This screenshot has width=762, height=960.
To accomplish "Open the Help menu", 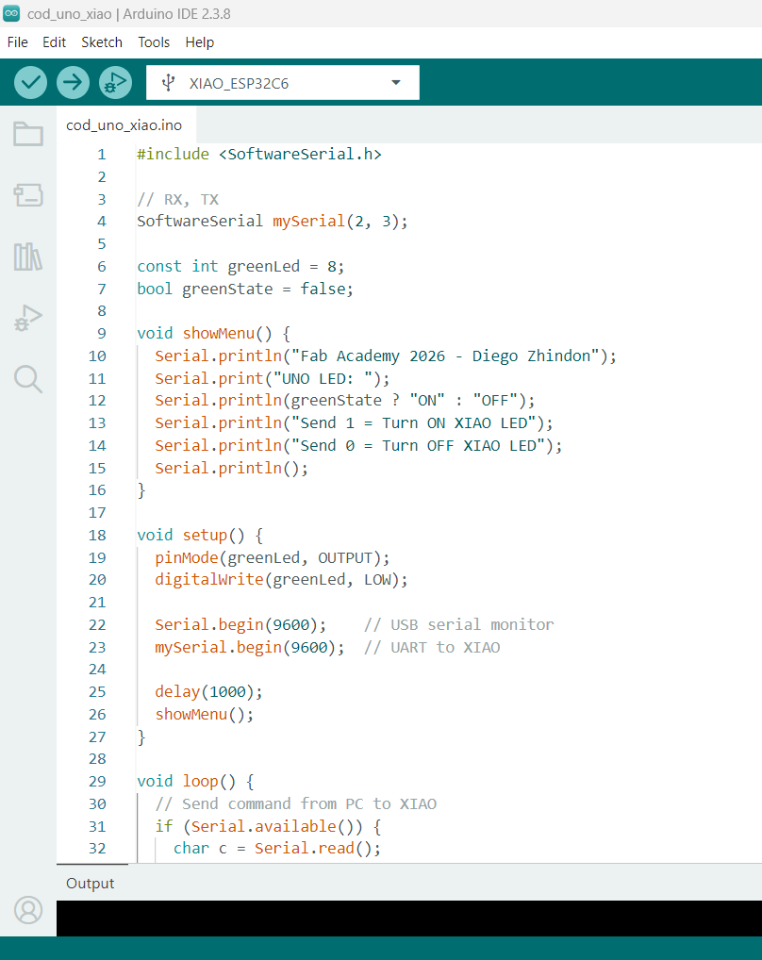I will pos(200,41).
